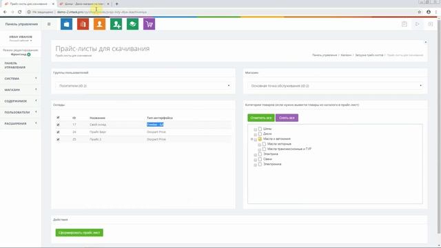
Task: Click the browser back arrow
Action: click(x=5, y=12)
